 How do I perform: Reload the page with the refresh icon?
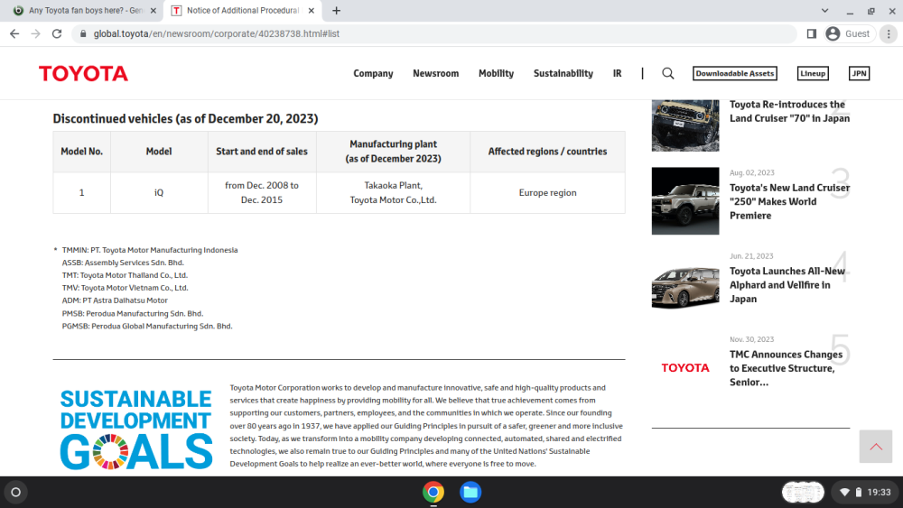tap(56, 34)
